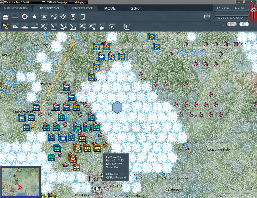The width and height of the screenshot is (257, 198).
Task: Click the field showing 0
Action: (x=219, y=24)
